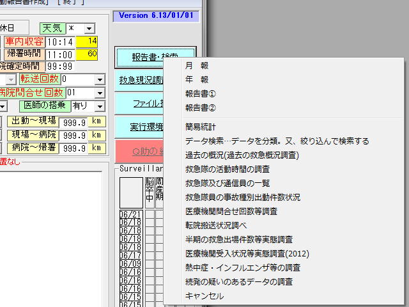Open 報告書① from the menu
This screenshot has width=409, height=307.
click(200, 94)
